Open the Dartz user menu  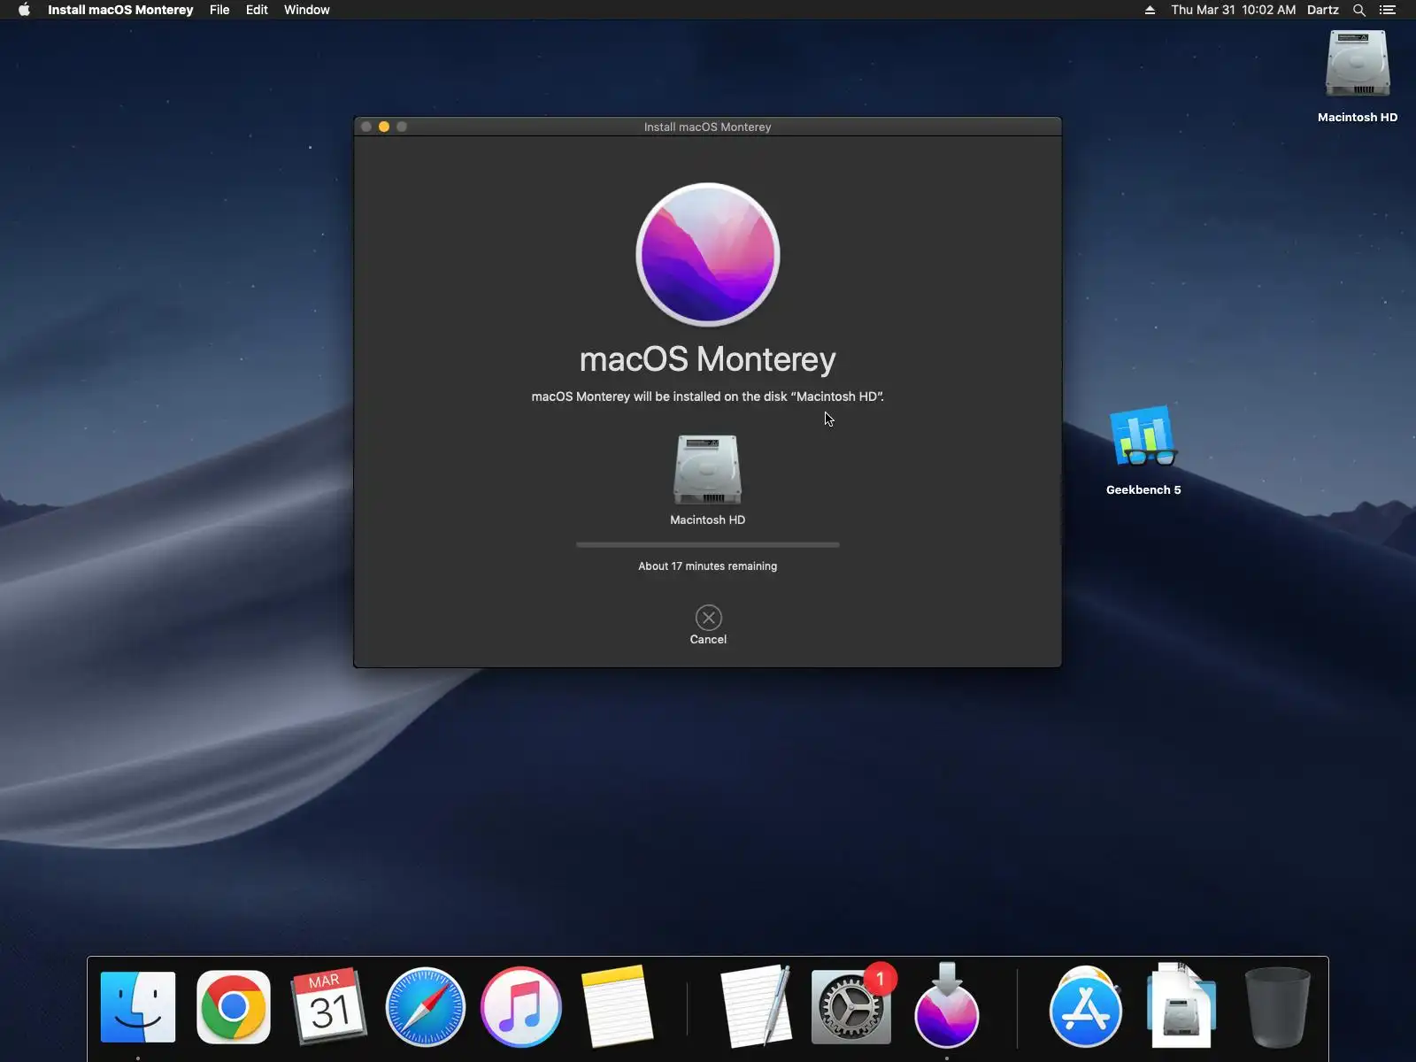tap(1322, 10)
